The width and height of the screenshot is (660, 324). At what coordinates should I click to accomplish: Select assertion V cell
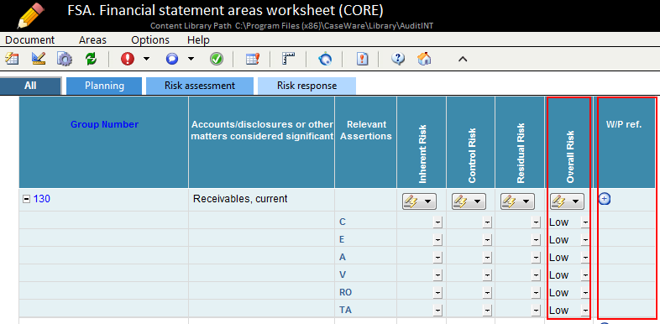(x=365, y=274)
